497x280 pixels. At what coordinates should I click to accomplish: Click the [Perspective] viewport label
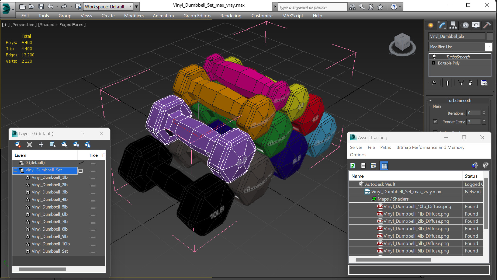coord(23,25)
